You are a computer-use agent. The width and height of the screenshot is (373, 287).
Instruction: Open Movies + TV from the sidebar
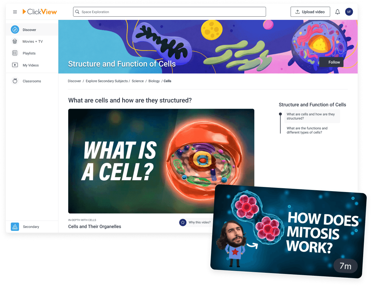click(x=15, y=41)
